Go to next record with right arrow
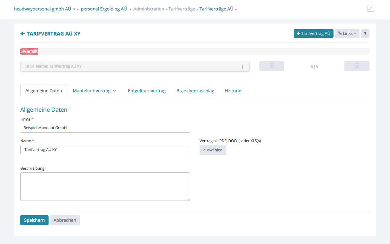This screenshot has width=390, height=244. pos(357,66)
